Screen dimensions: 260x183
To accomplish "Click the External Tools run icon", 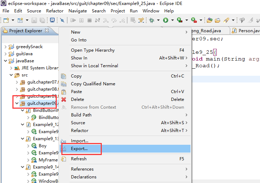I will click(194, 20).
